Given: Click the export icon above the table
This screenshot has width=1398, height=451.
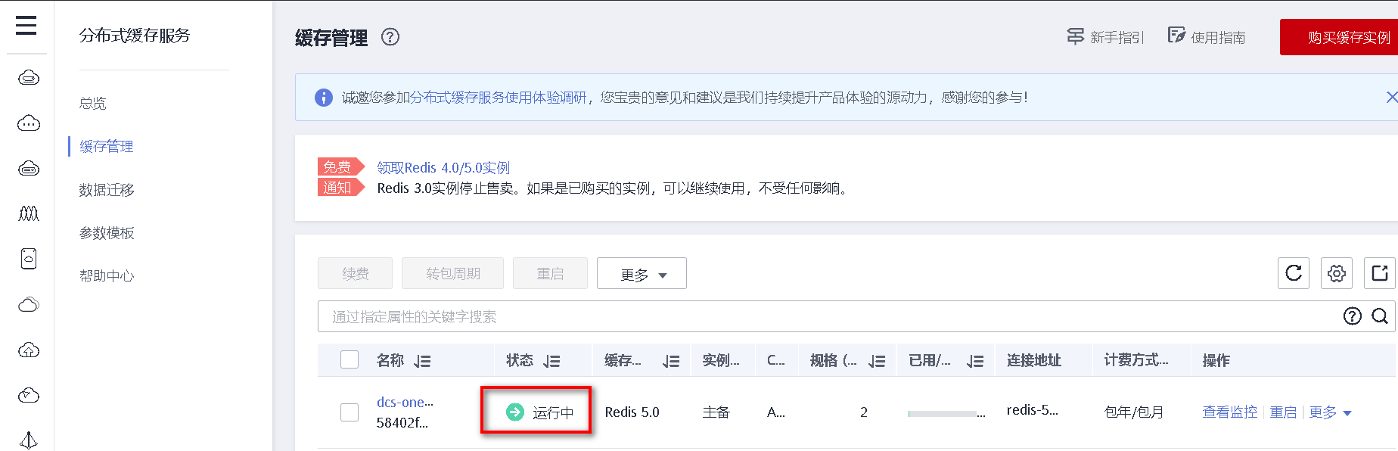Looking at the screenshot, I should 1379,273.
